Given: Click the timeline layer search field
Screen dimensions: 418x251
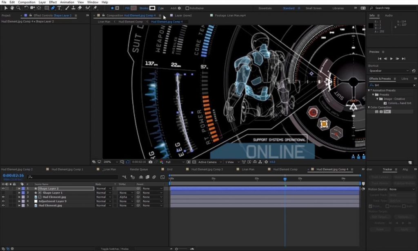Looking at the screenshot, I should [73, 177].
